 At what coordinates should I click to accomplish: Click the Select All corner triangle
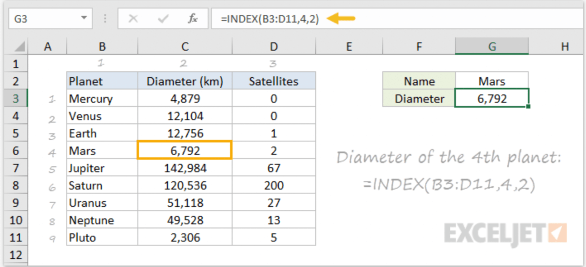pyautogui.click(x=20, y=47)
